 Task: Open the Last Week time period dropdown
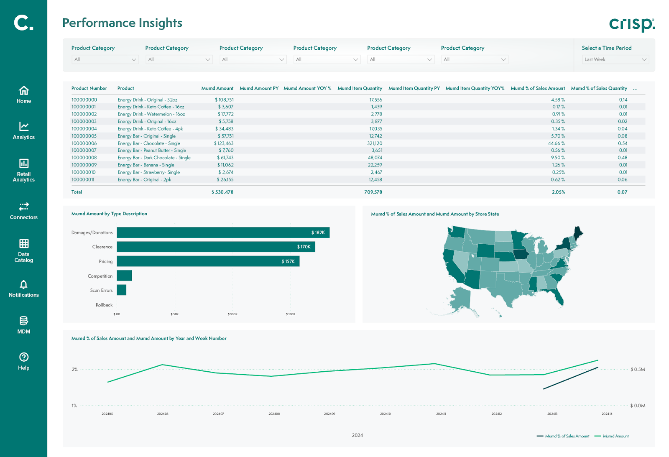[x=615, y=59]
